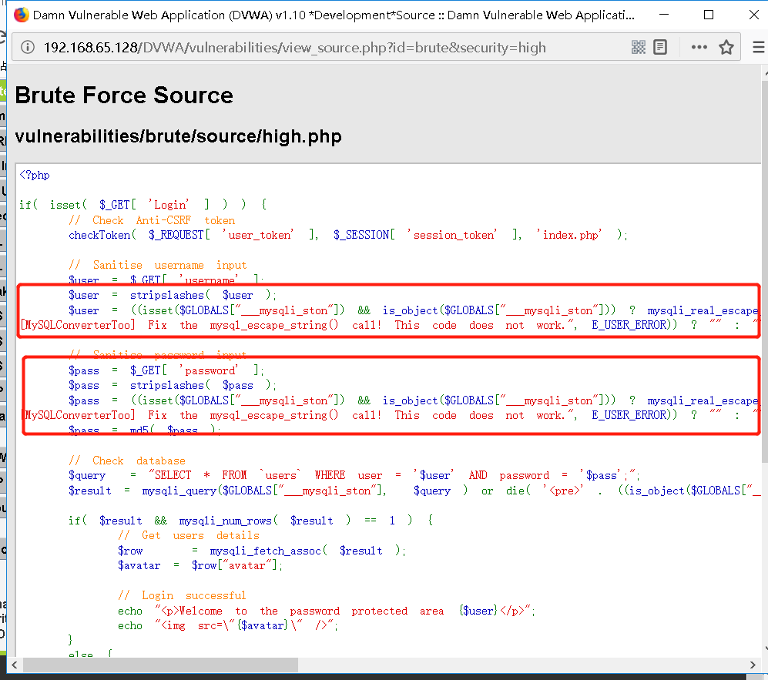Open page actions three-dot menu
The width and height of the screenshot is (768, 680).
[x=699, y=48]
